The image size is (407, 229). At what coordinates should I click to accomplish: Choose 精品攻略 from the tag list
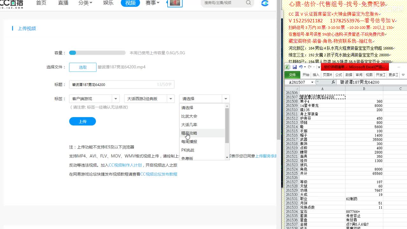point(202,133)
